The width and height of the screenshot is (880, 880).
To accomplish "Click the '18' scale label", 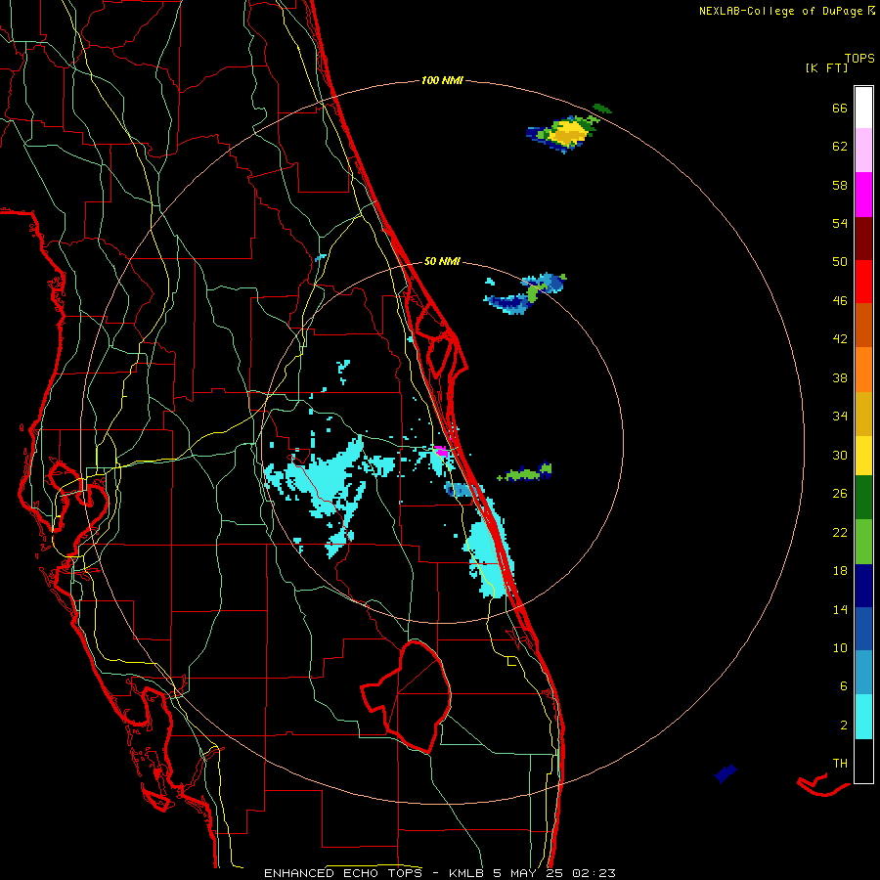I will (x=840, y=571).
